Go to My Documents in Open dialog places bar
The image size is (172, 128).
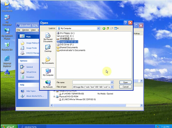[48, 60]
